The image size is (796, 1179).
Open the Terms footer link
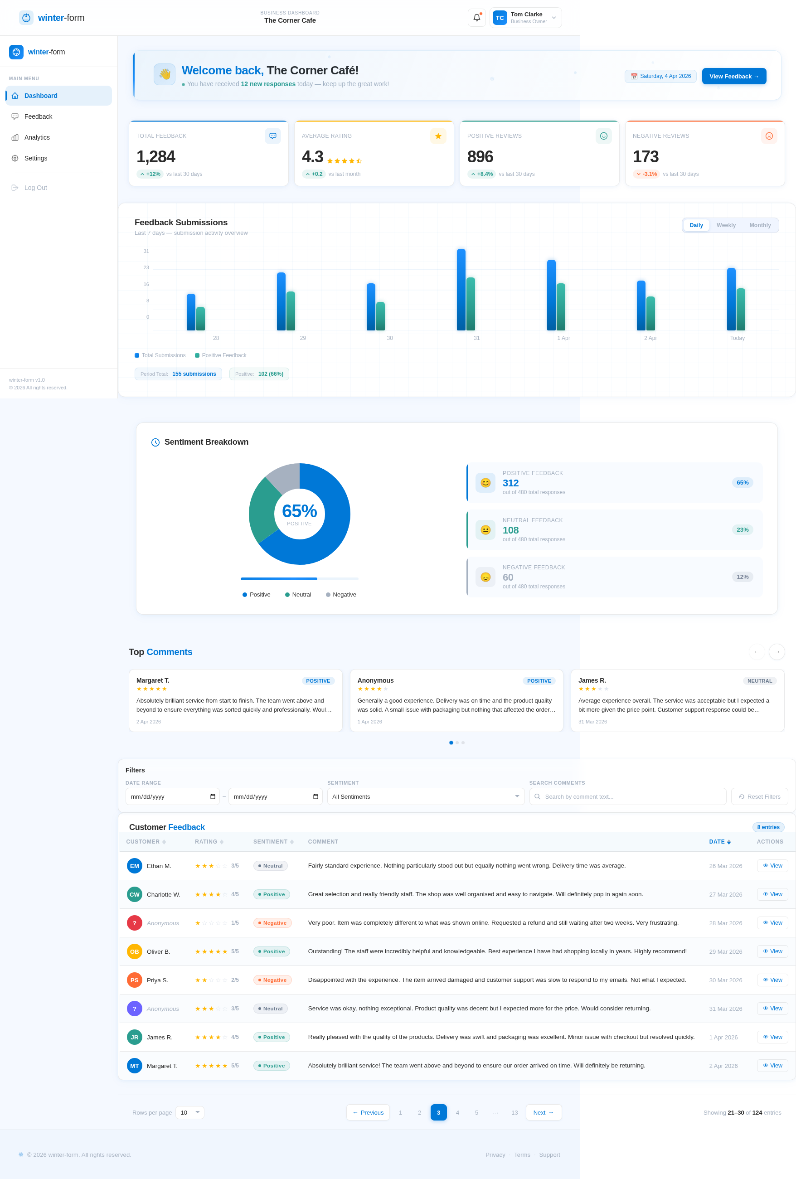tap(522, 1154)
